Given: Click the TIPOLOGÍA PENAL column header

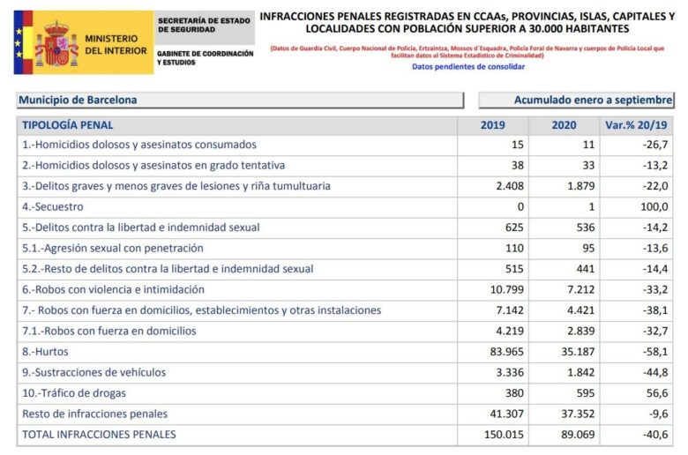Looking at the screenshot, I should [x=68, y=125].
